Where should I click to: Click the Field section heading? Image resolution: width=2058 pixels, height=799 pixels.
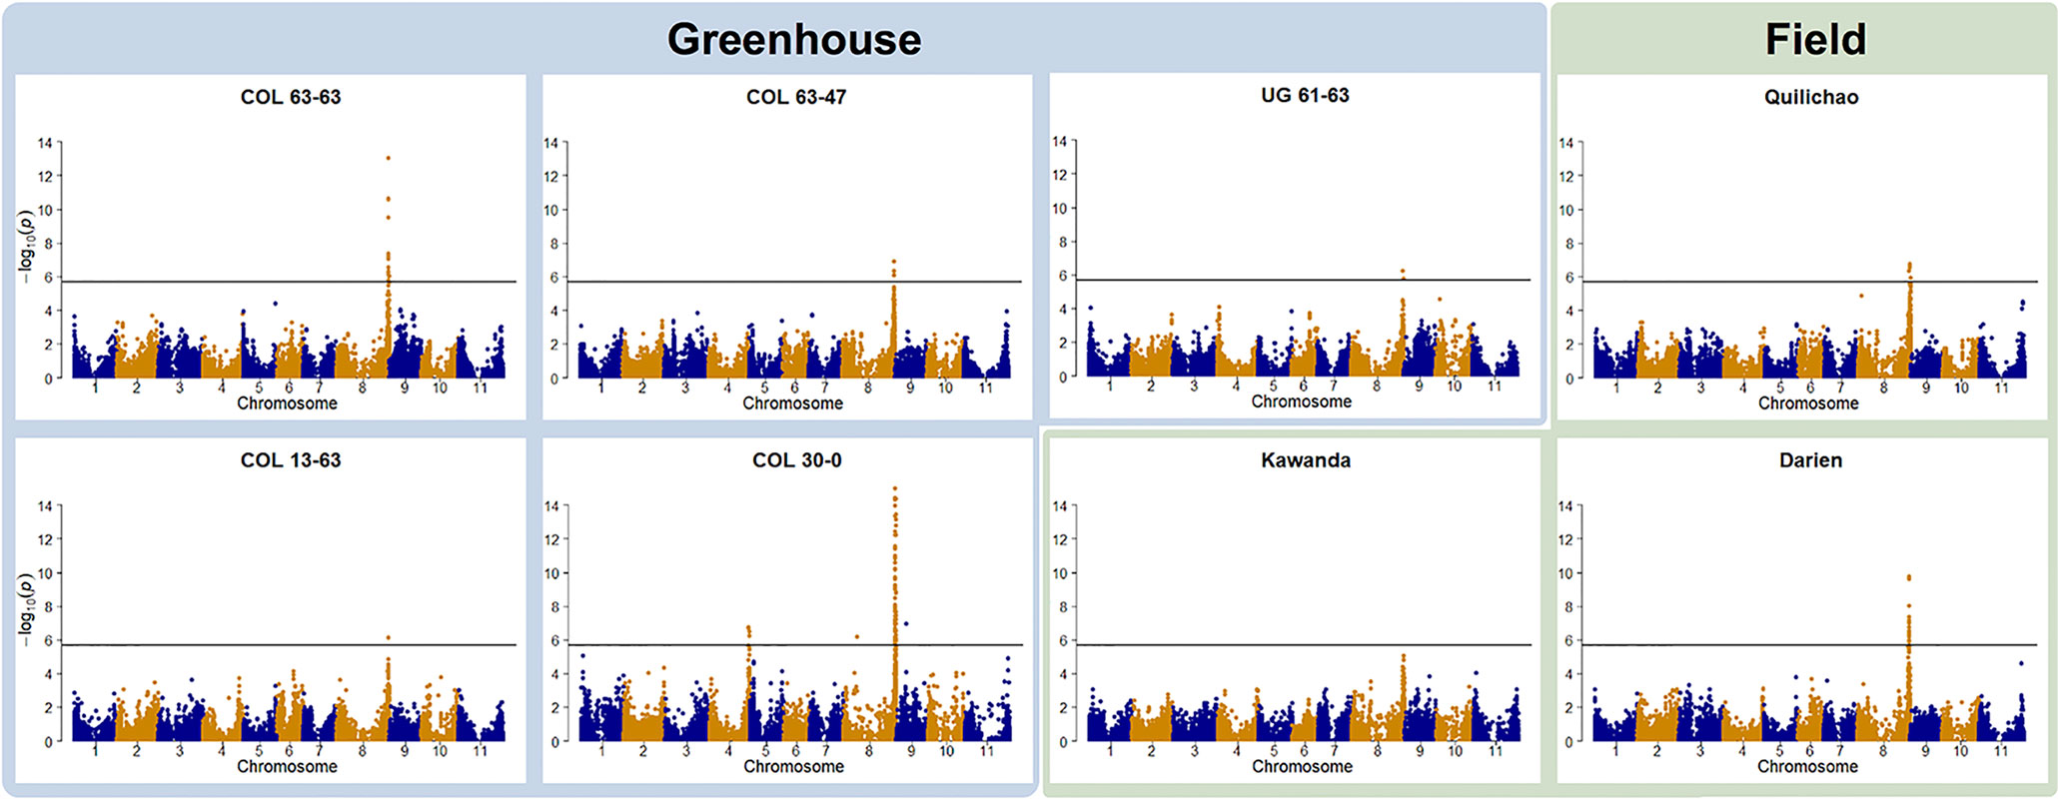point(1815,40)
